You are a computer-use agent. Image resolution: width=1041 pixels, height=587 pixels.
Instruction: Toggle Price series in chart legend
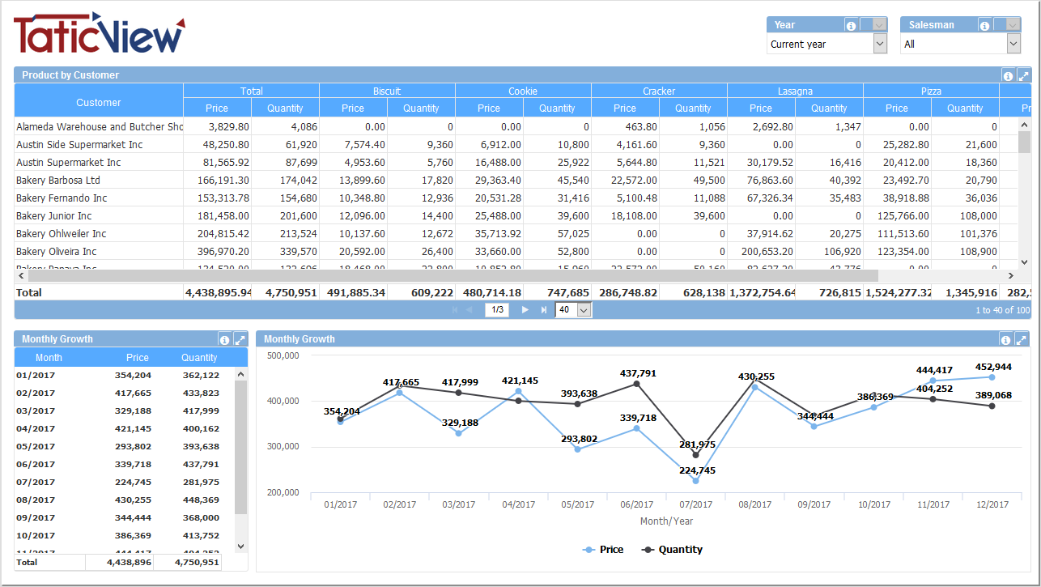point(603,550)
